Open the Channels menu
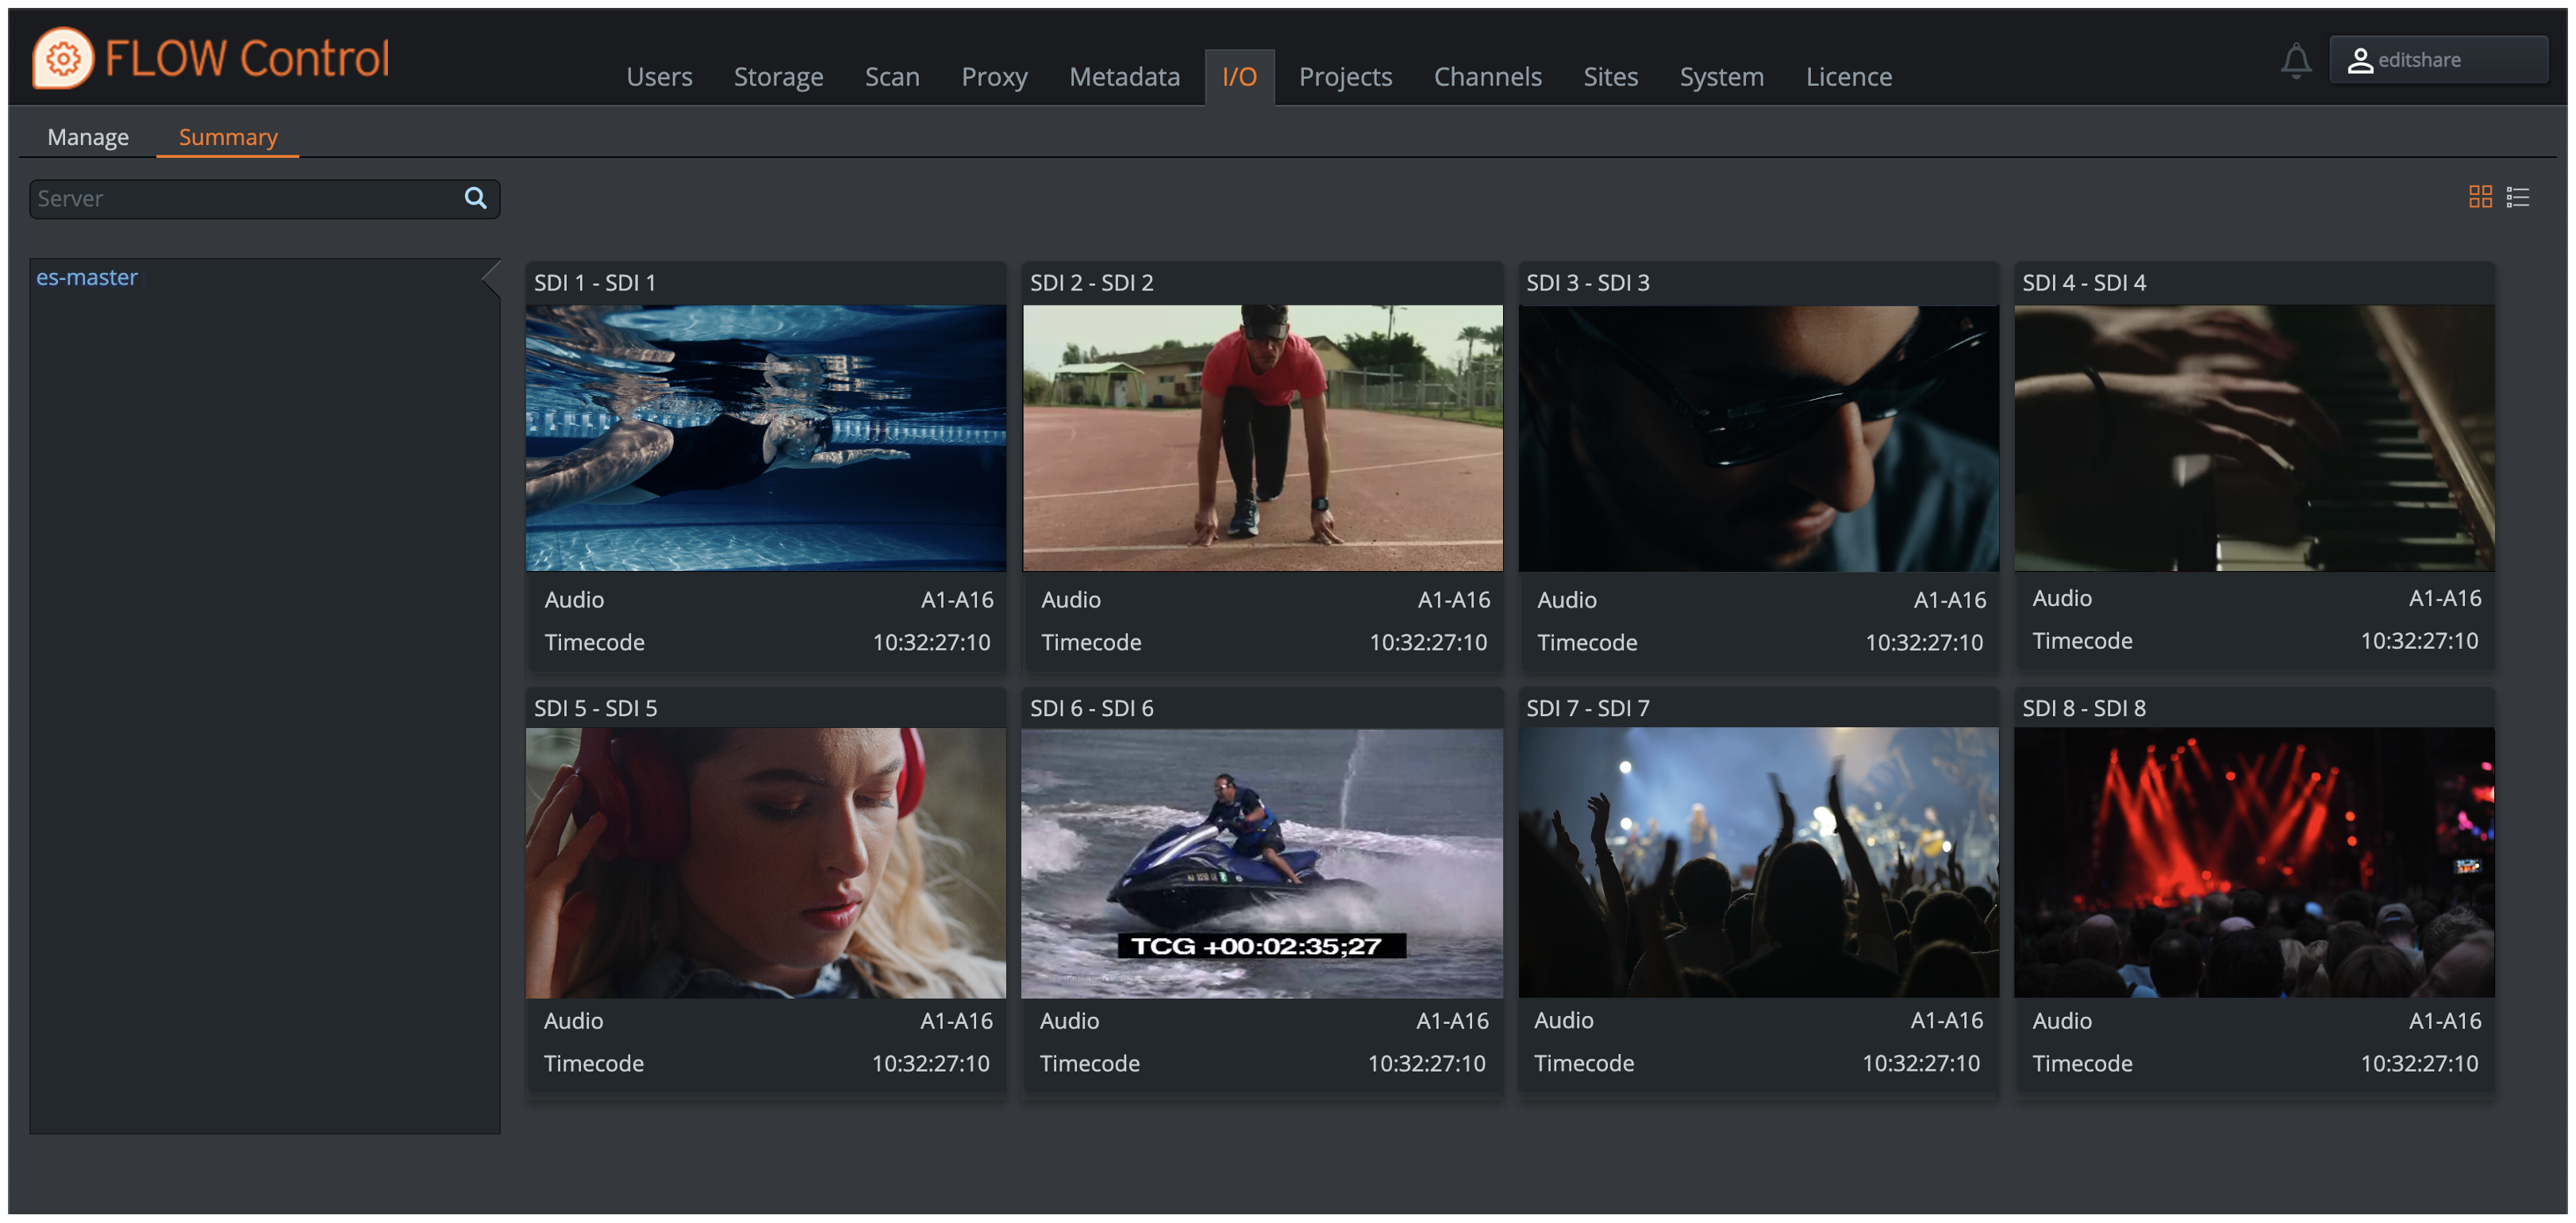 point(1487,77)
